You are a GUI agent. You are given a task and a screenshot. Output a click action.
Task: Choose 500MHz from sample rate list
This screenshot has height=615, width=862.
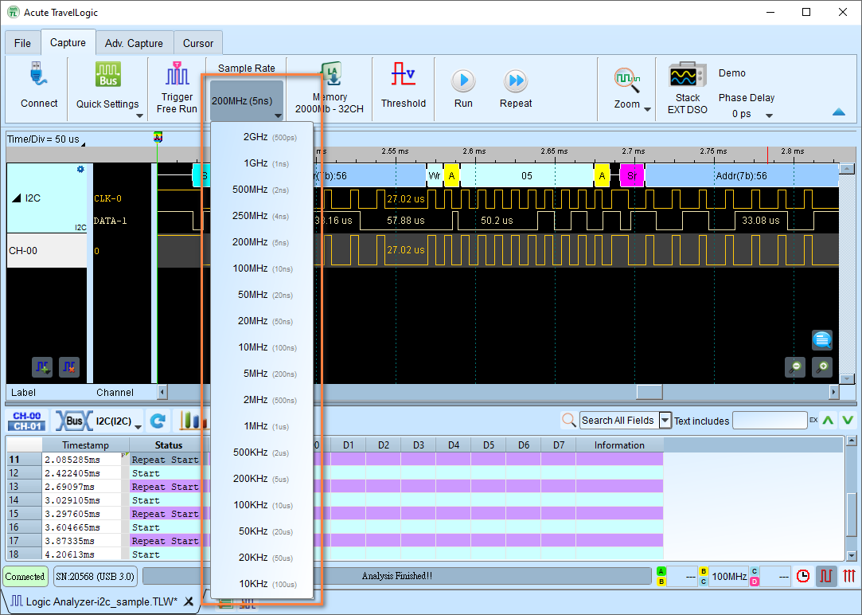[x=262, y=190]
